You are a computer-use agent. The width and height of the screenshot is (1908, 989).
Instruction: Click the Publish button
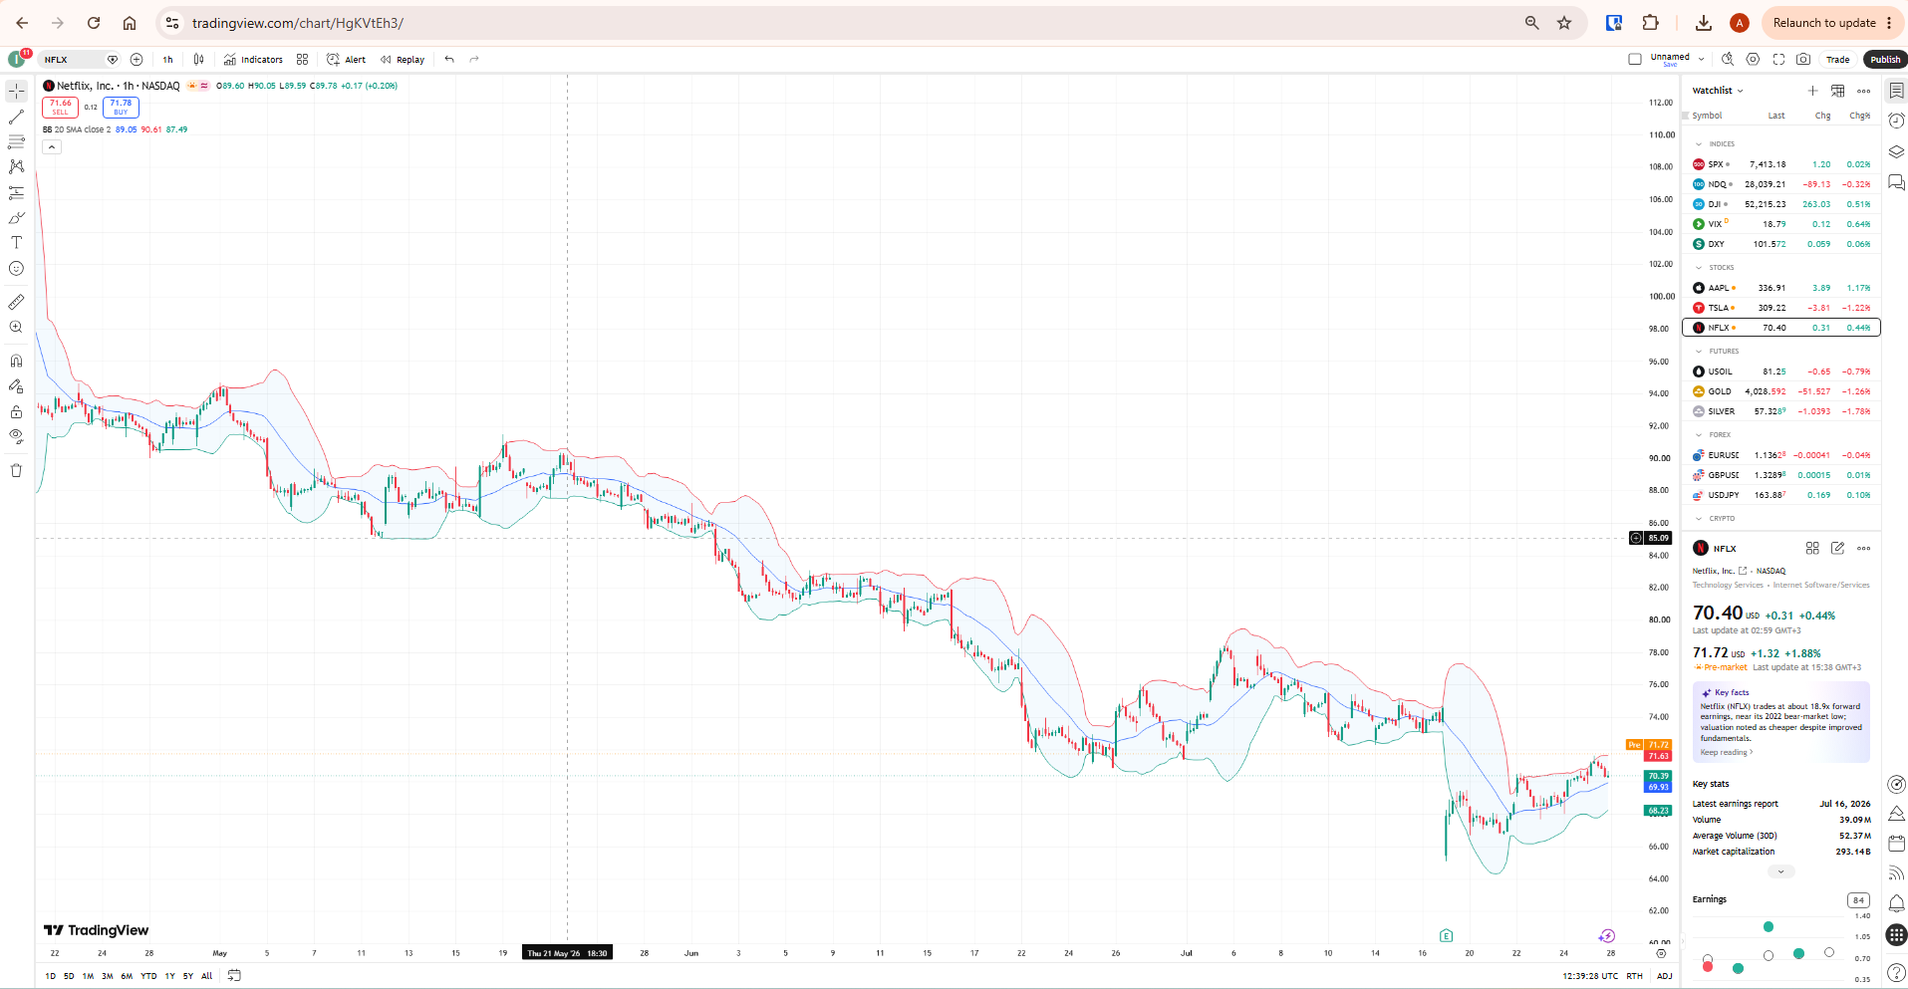1885,60
